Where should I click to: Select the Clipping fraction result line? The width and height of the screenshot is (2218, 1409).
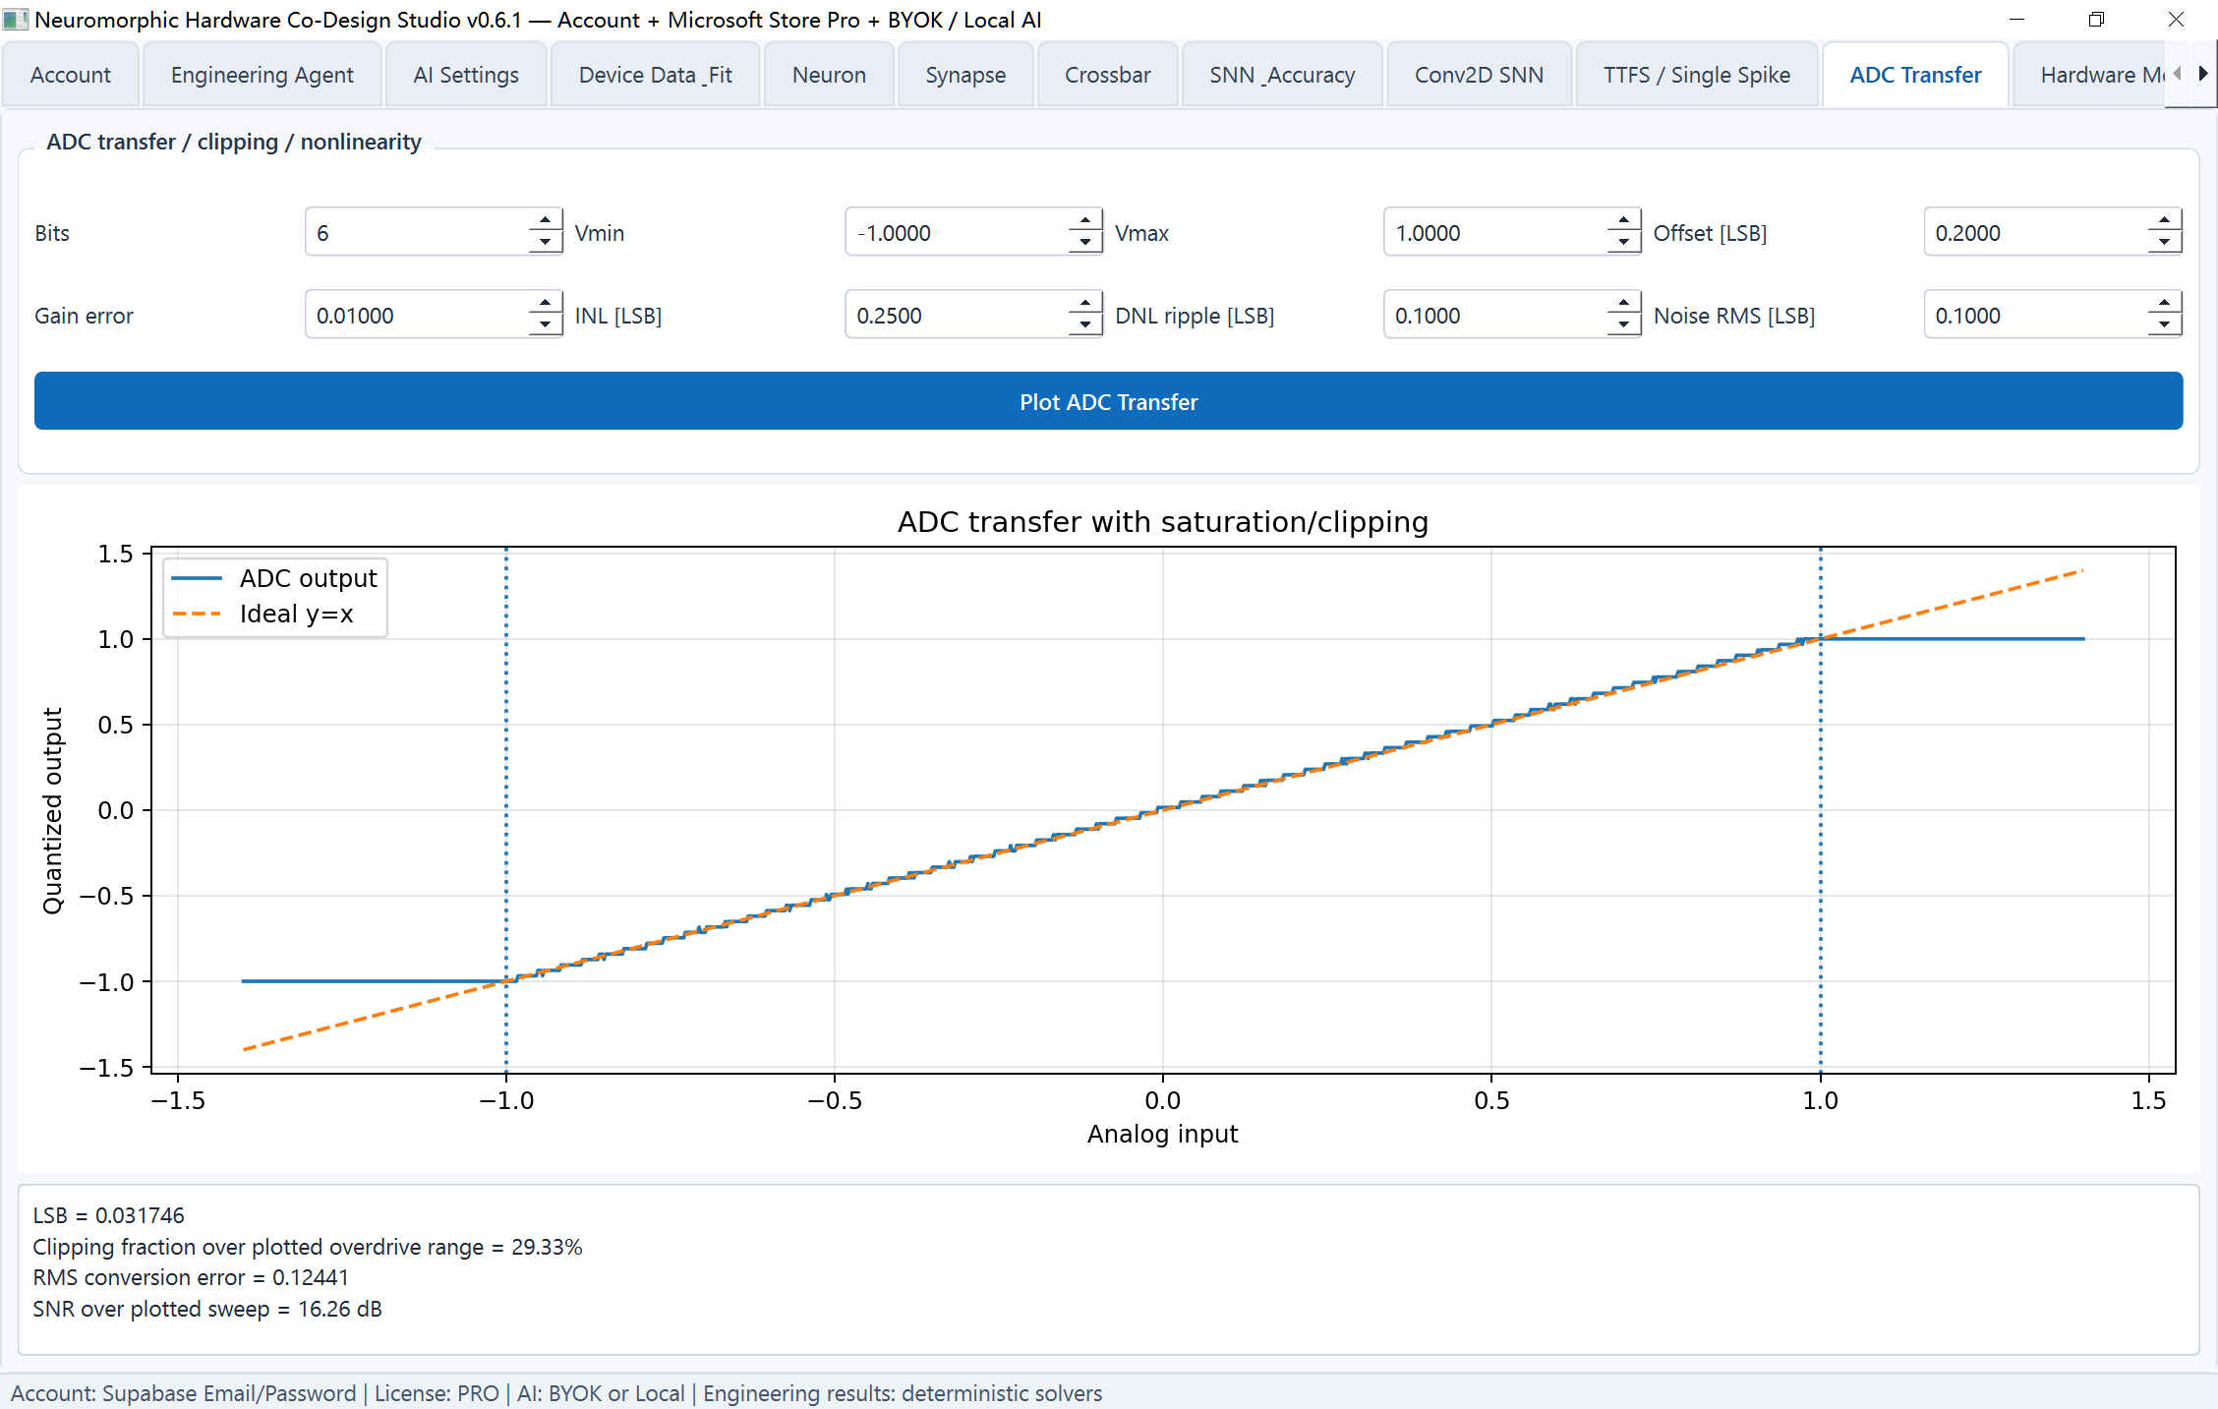pos(308,1247)
